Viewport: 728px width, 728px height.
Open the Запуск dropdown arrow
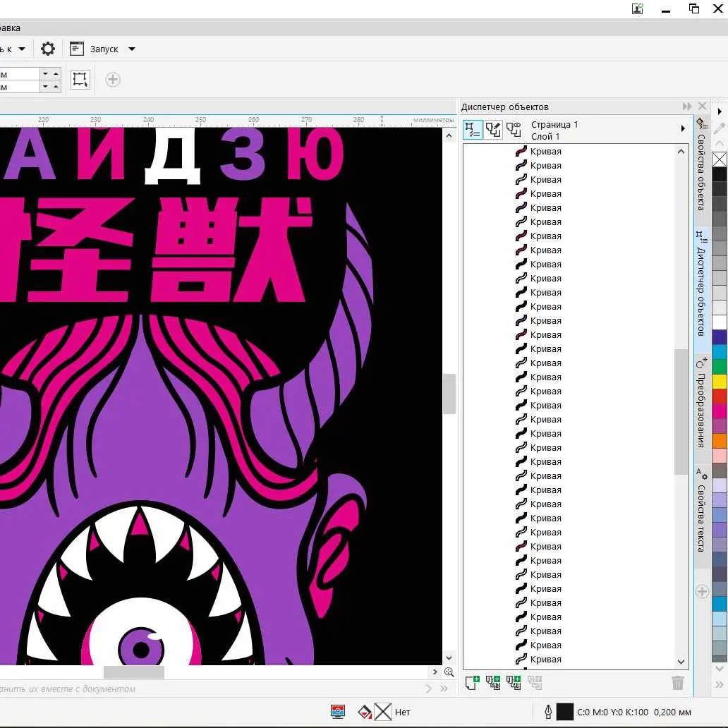click(x=132, y=49)
